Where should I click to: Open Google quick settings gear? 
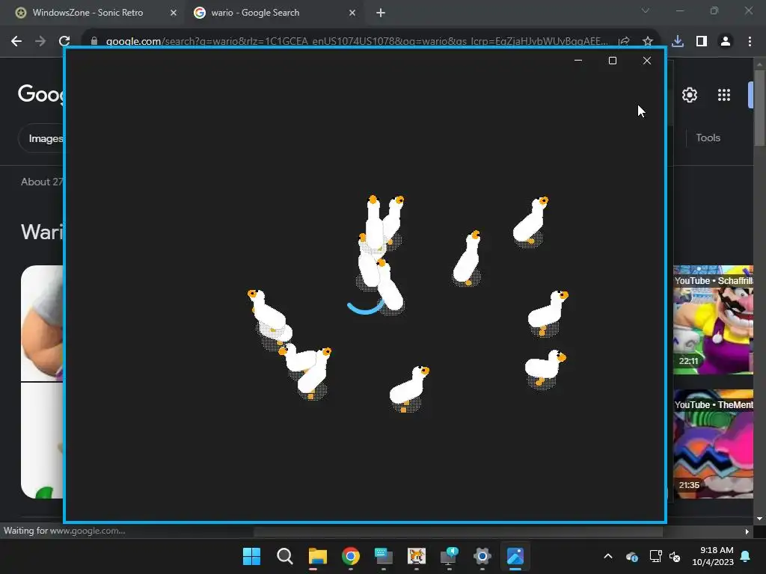[690, 95]
